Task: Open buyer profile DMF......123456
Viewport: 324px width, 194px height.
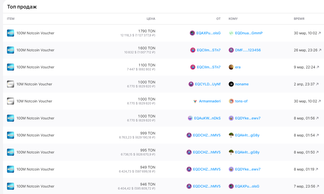Action: (x=248, y=50)
